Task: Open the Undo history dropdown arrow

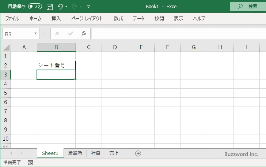Action: (66, 7)
